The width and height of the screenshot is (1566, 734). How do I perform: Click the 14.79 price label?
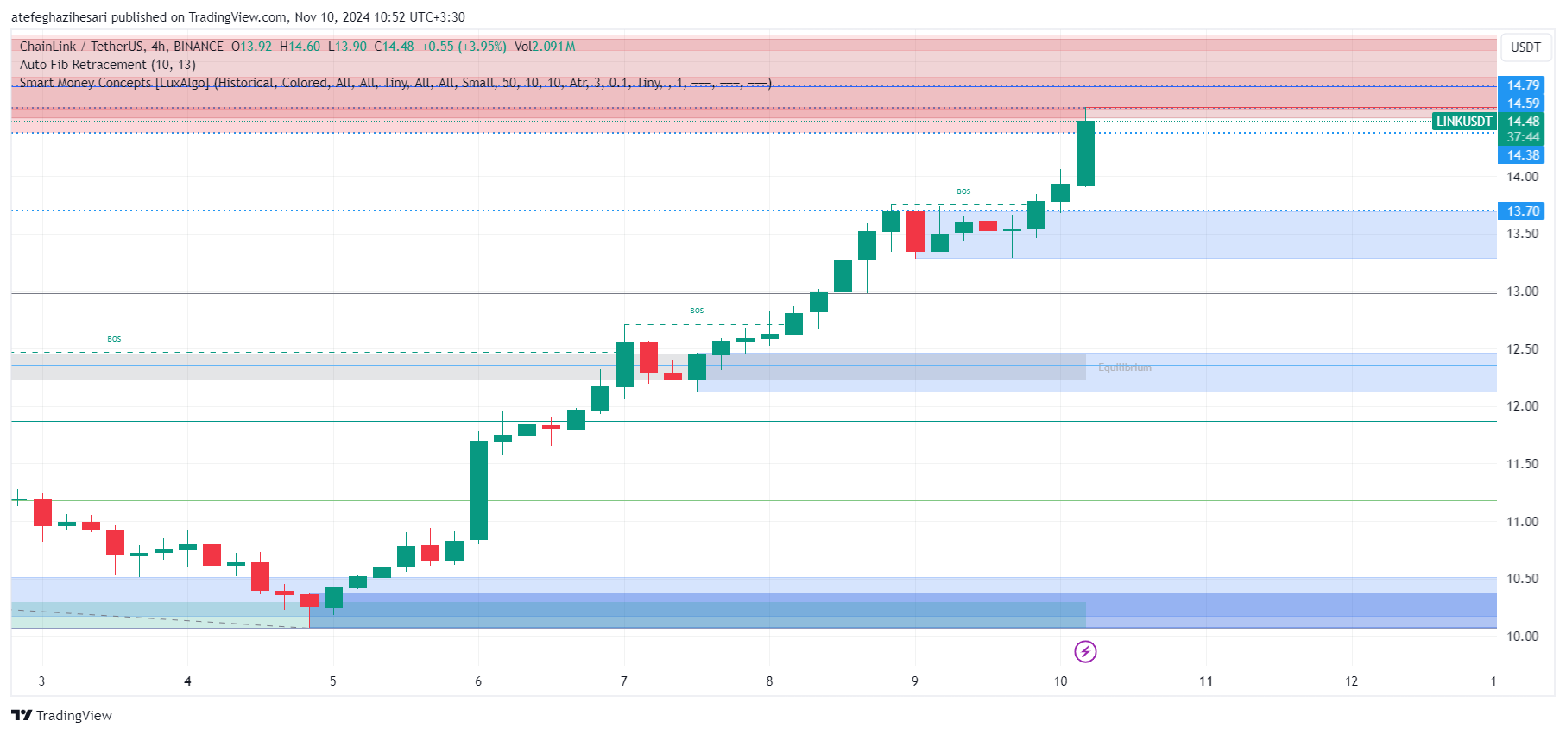[1523, 85]
